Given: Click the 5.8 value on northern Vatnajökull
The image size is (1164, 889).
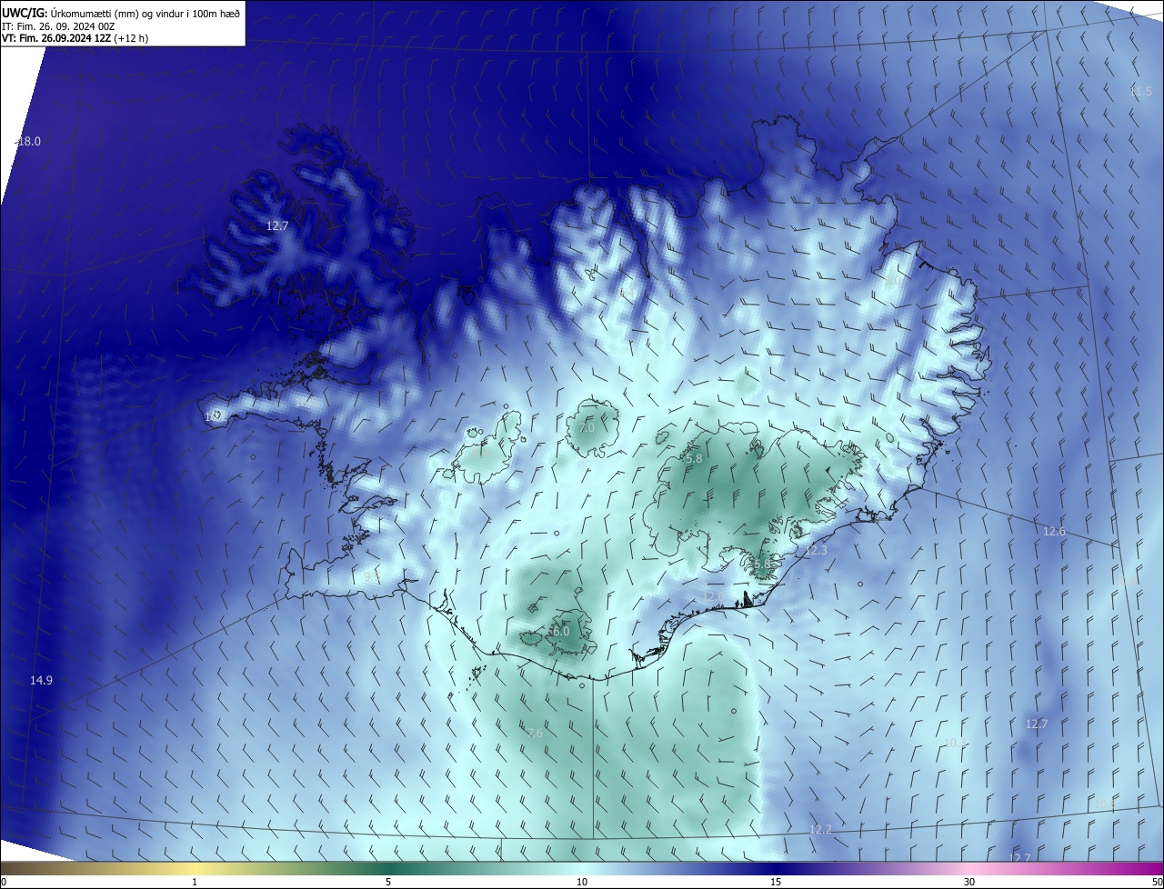Looking at the screenshot, I should point(695,459).
